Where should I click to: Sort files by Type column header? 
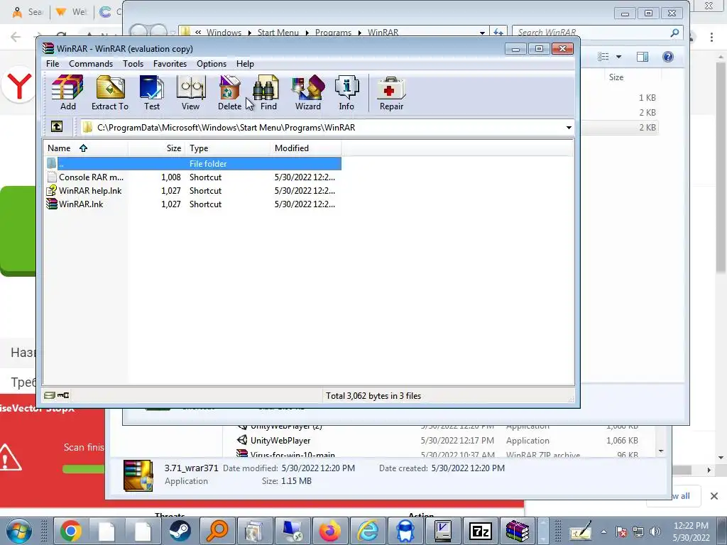228,148
